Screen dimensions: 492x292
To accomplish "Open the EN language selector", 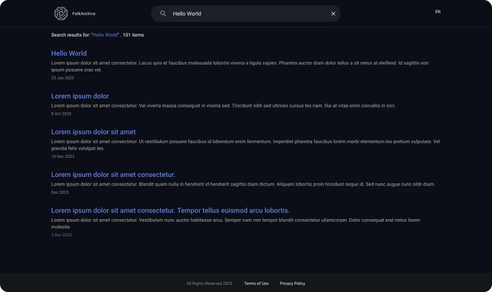I will pyautogui.click(x=438, y=12).
